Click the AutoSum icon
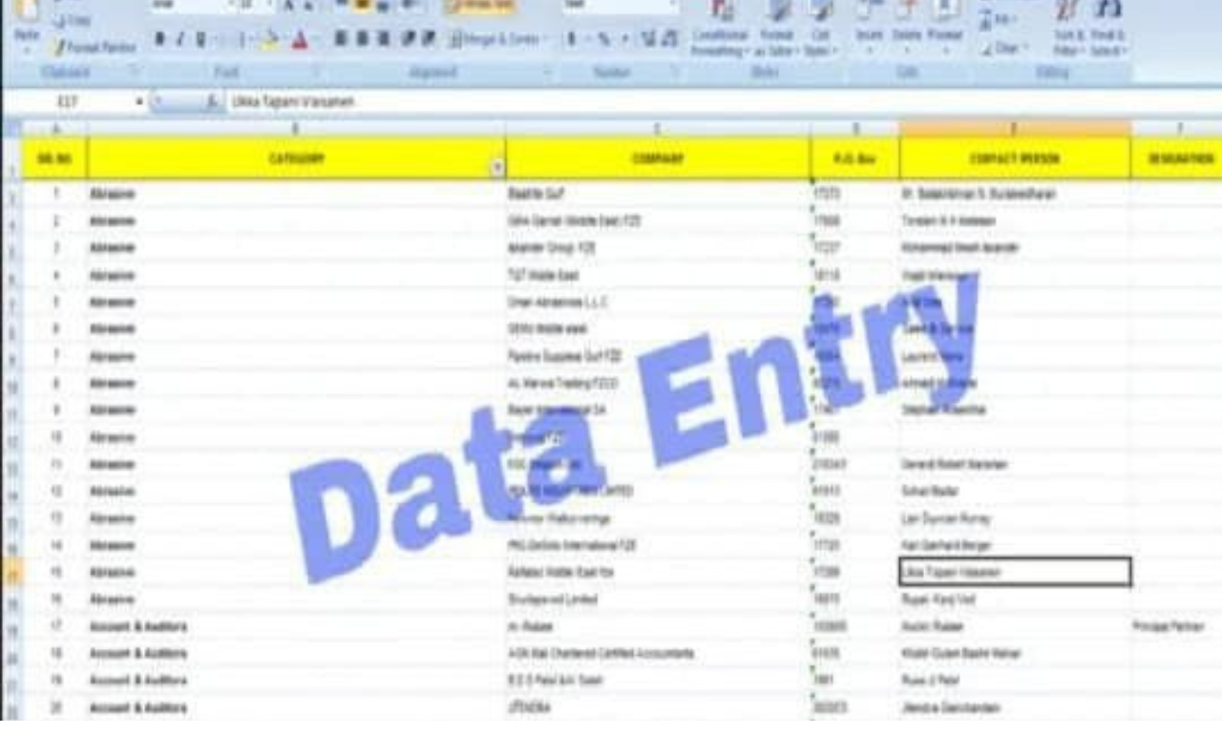1222x734 pixels. [x=985, y=17]
